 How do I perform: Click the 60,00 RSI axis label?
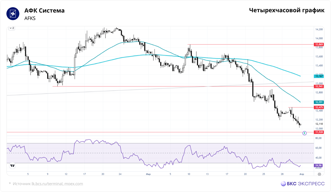318,148
